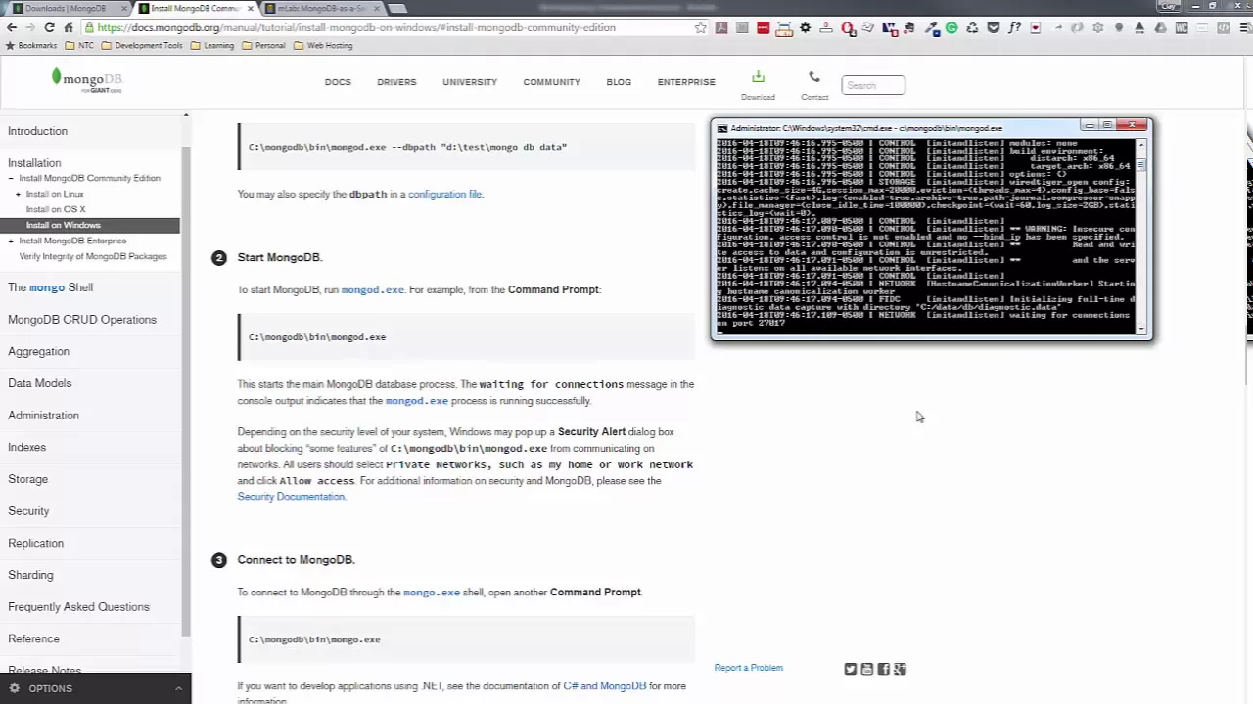Share page via Facebook icon
The width and height of the screenshot is (1253, 704).
(x=883, y=669)
